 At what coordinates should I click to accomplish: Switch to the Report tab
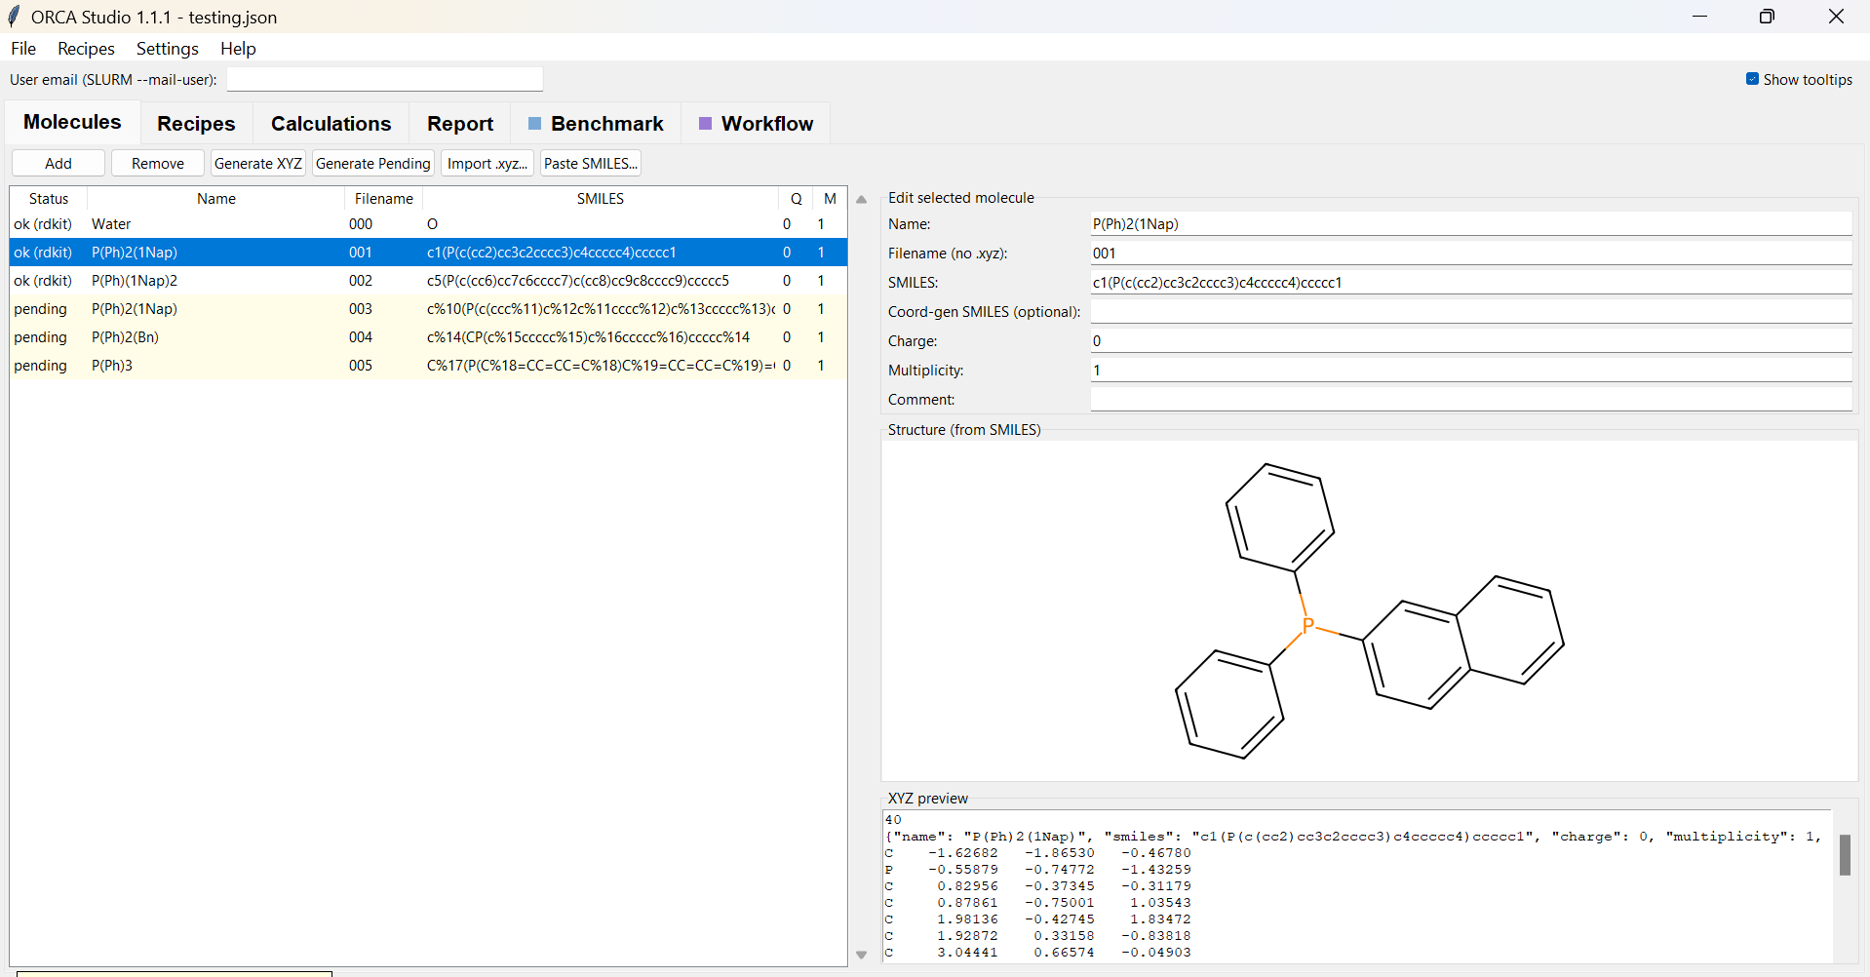[x=460, y=124]
